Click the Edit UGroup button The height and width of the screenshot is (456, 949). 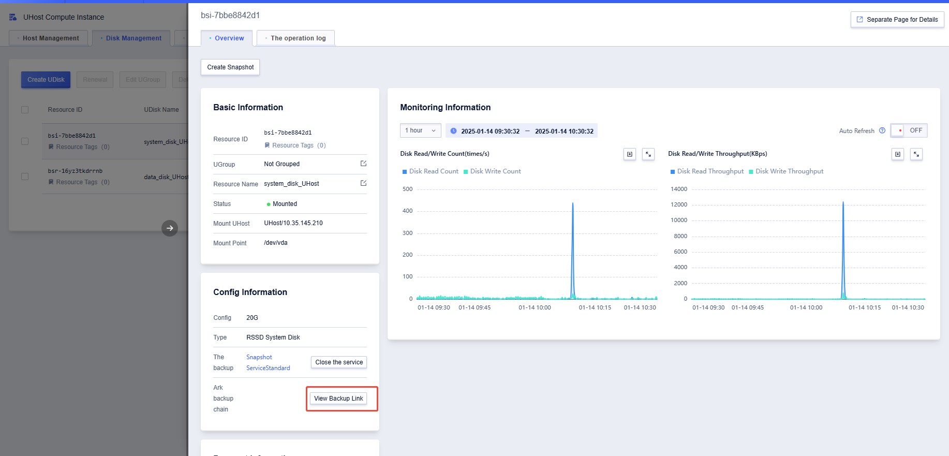coord(143,80)
